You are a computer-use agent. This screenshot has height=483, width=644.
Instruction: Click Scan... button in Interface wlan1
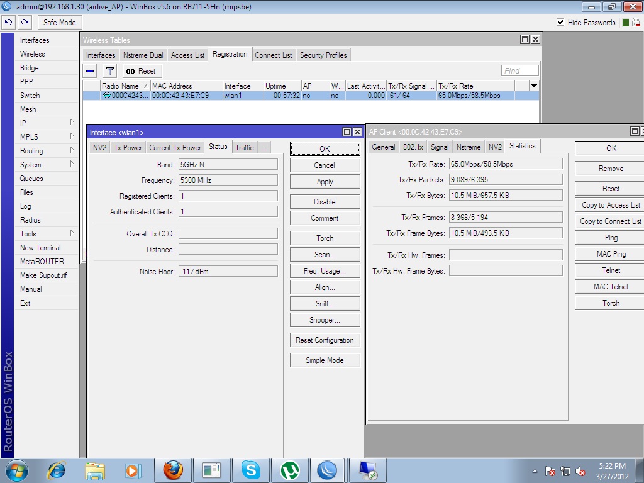click(x=325, y=255)
